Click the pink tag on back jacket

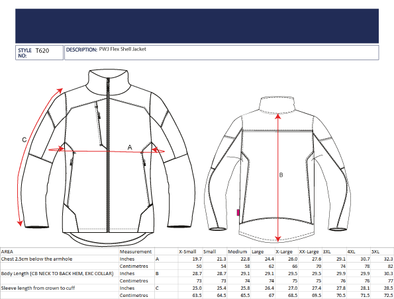click(238, 212)
